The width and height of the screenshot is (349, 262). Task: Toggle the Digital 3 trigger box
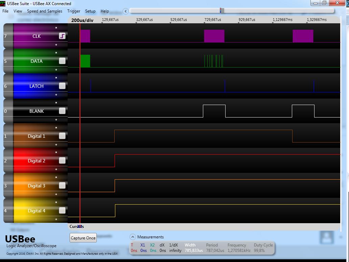[62, 185]
